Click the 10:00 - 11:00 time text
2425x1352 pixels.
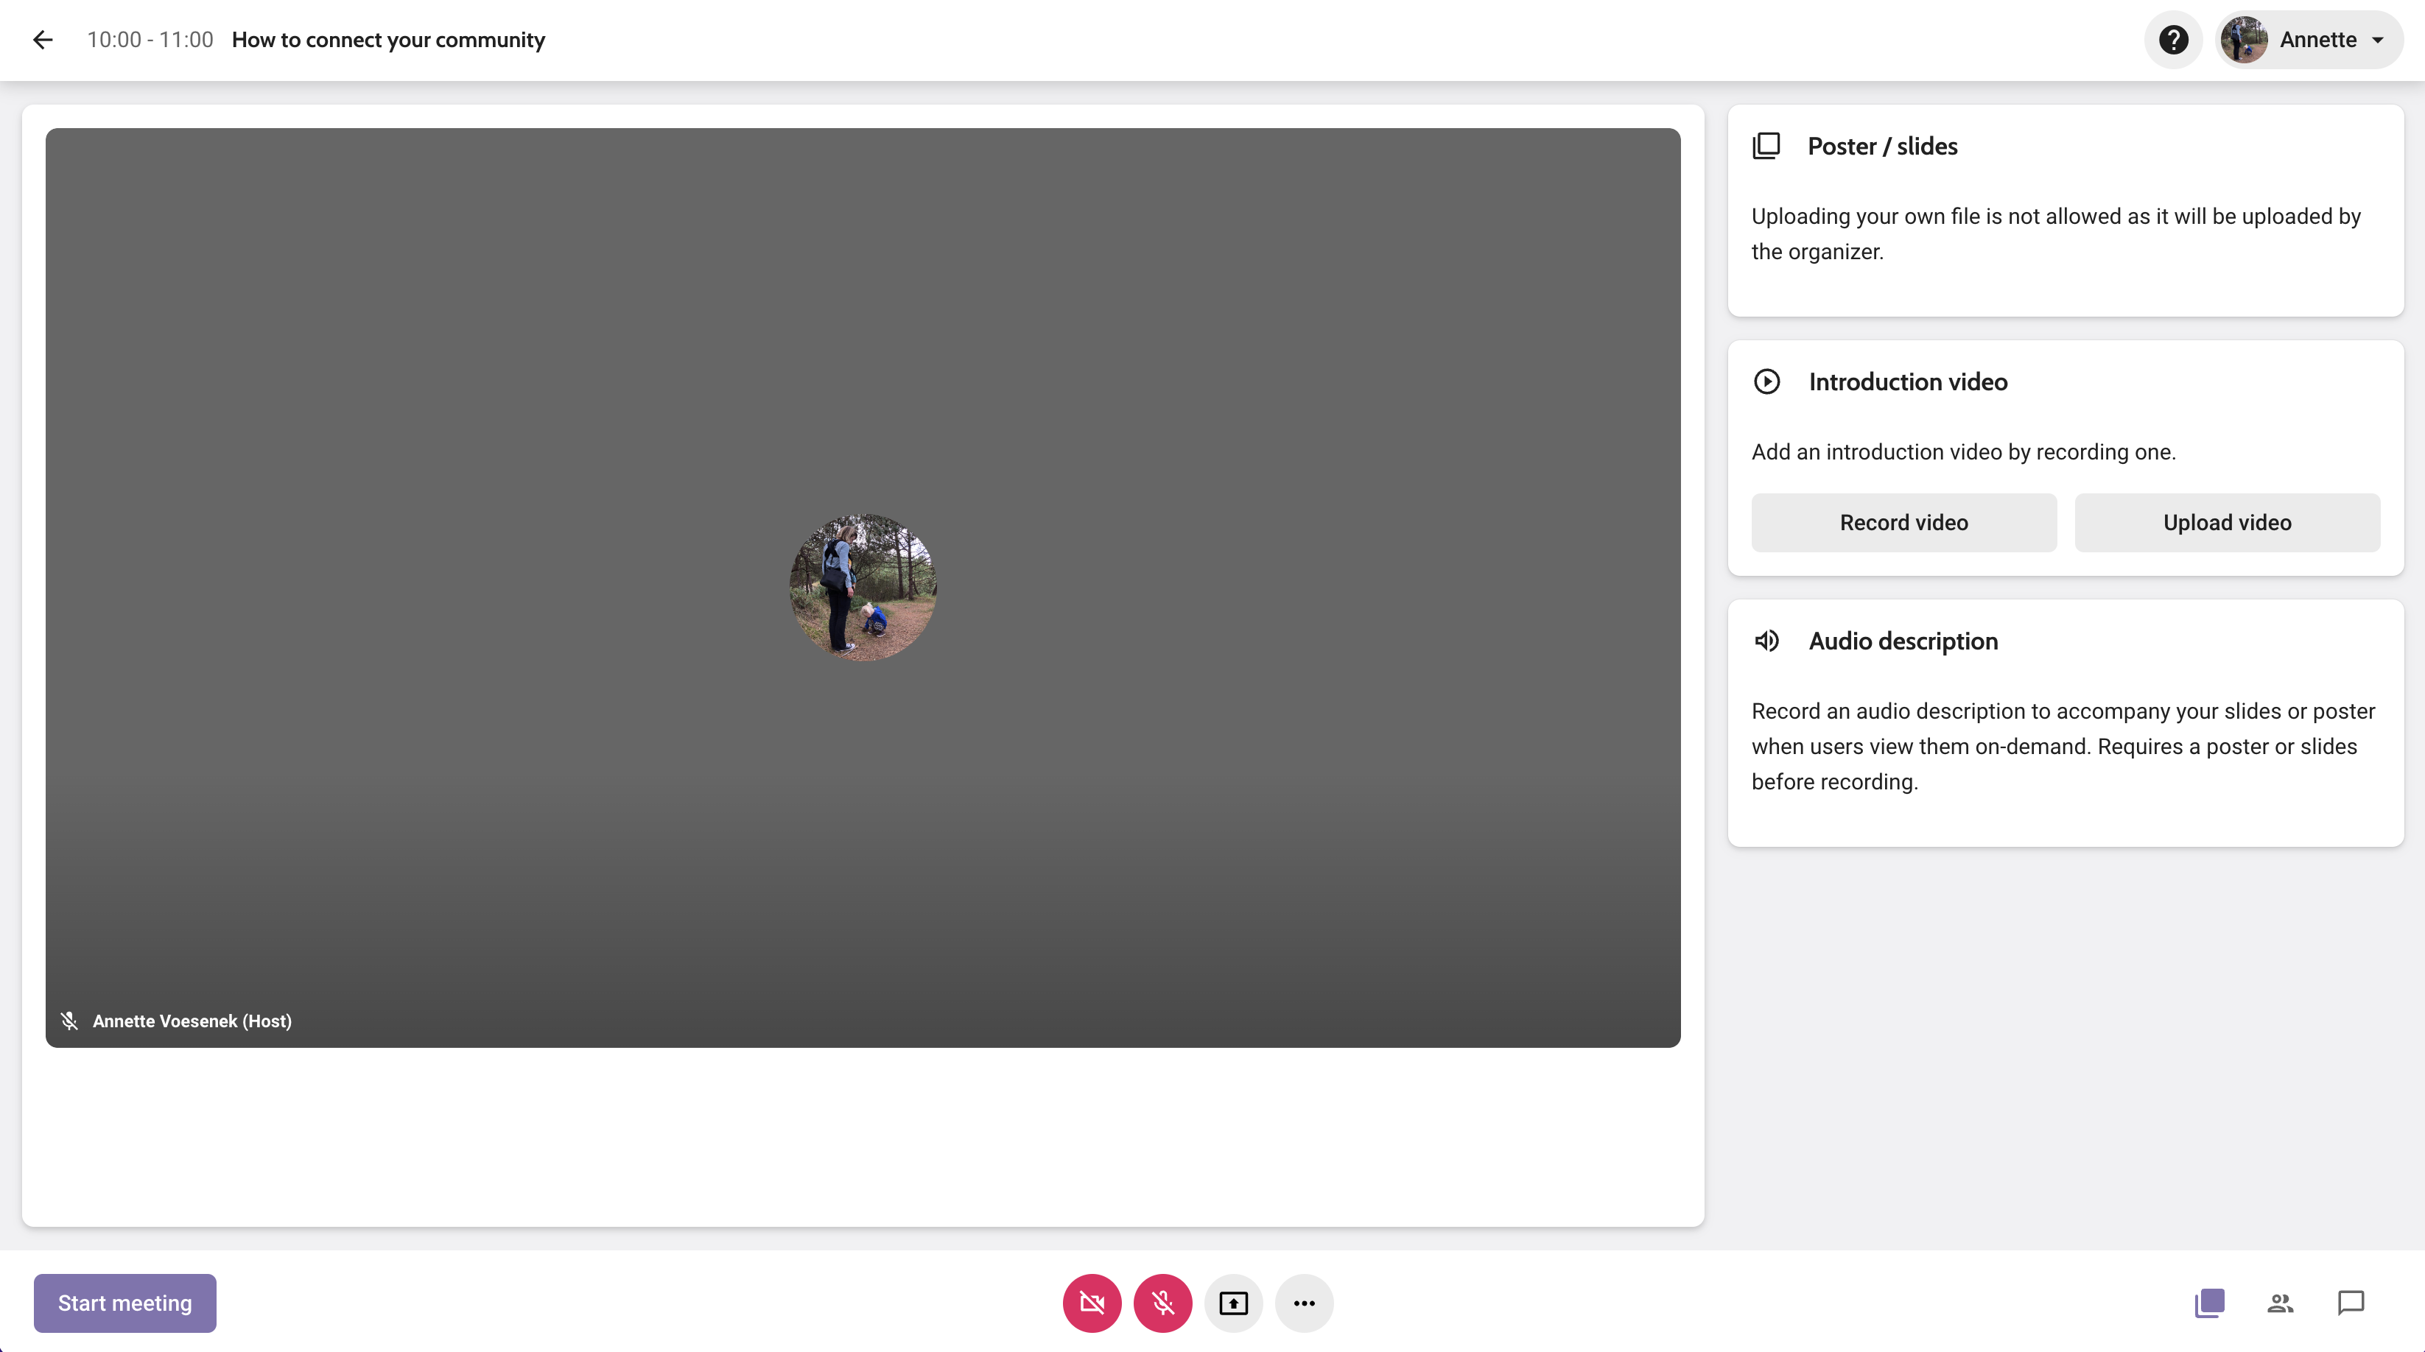[150, 40]
